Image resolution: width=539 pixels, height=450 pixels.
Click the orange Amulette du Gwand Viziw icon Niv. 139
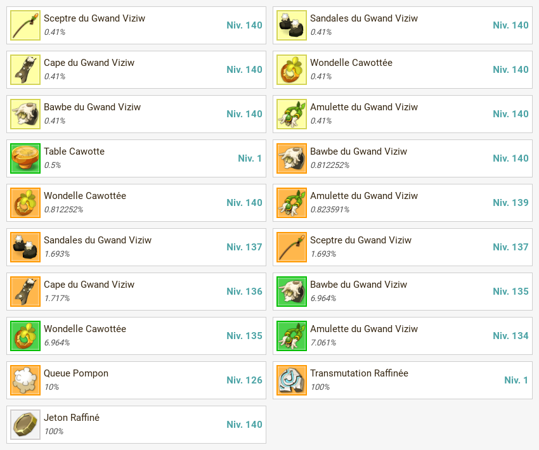(x=292, y=203)
